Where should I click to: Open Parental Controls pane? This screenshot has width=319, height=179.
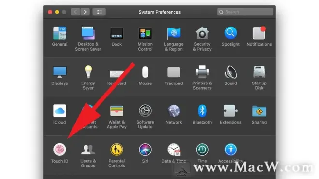[116, 150]
